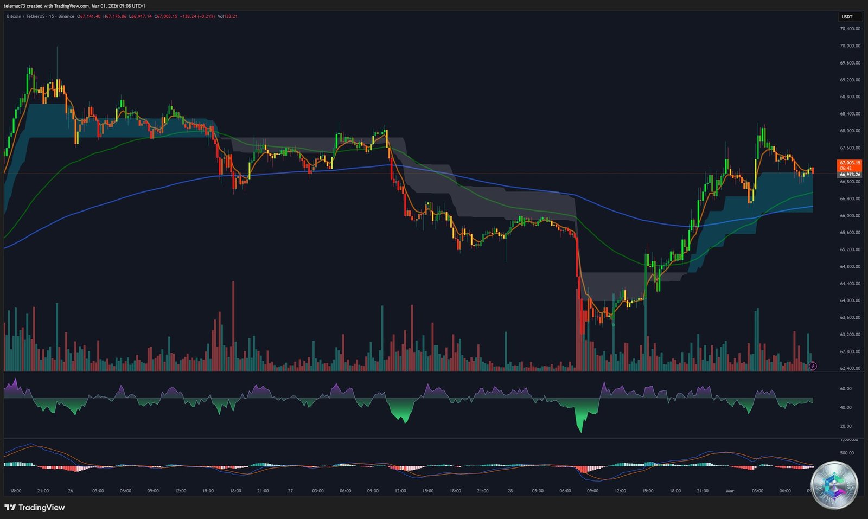Click the purple lightning icon near the volume bars

coord(813,366)
